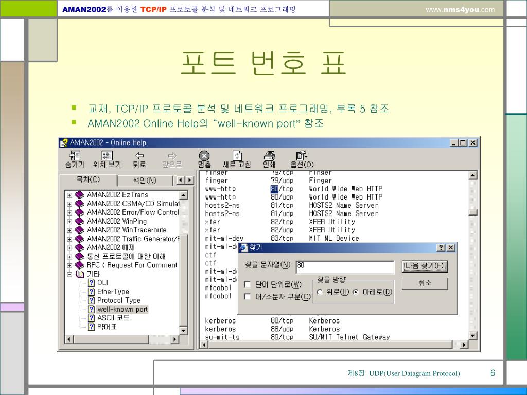Print the topic with 인쇄 icon
527x395 pixels.
tap(269, 156)
